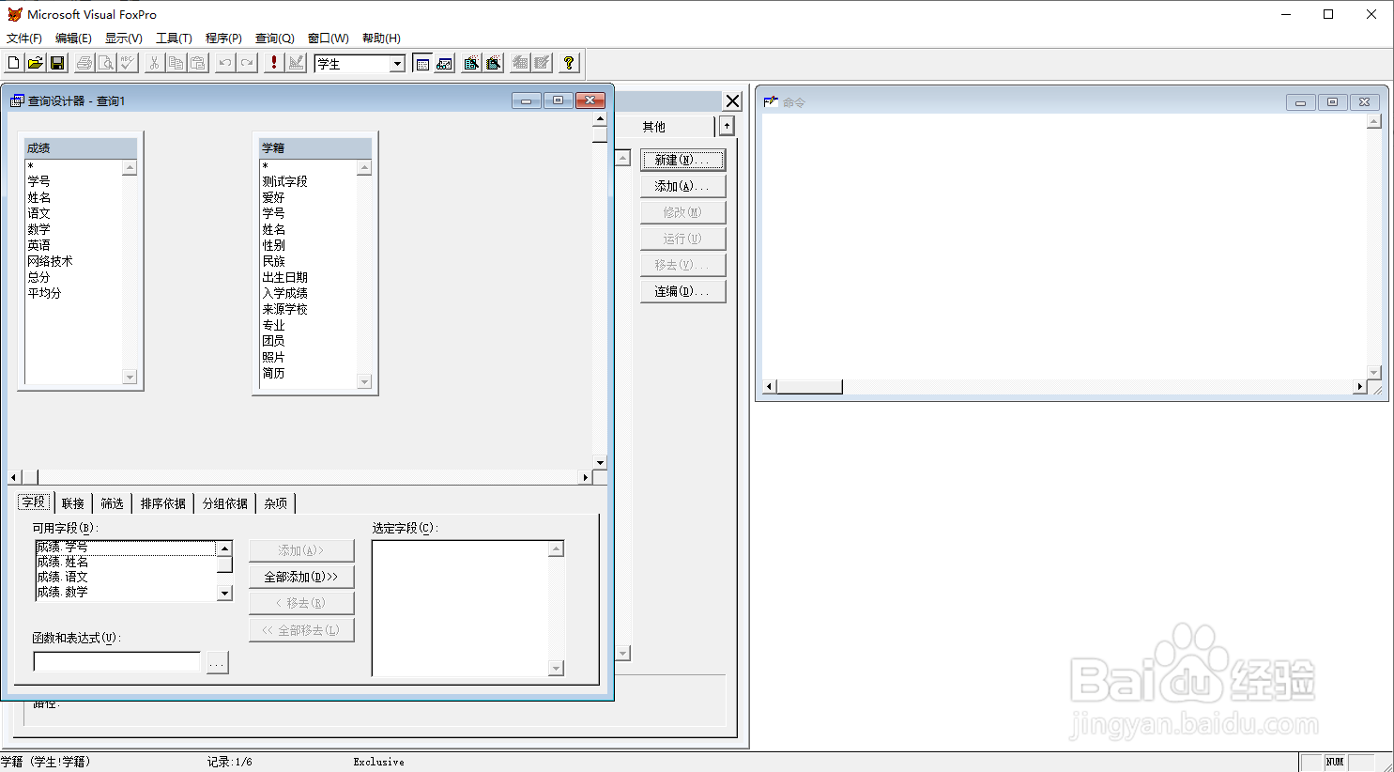
Task: Open the 窗口(W) menu
Action: point(329,39)
